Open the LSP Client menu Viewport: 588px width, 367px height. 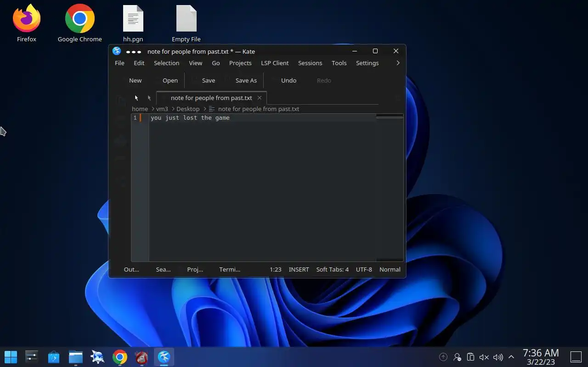[275, 63]
